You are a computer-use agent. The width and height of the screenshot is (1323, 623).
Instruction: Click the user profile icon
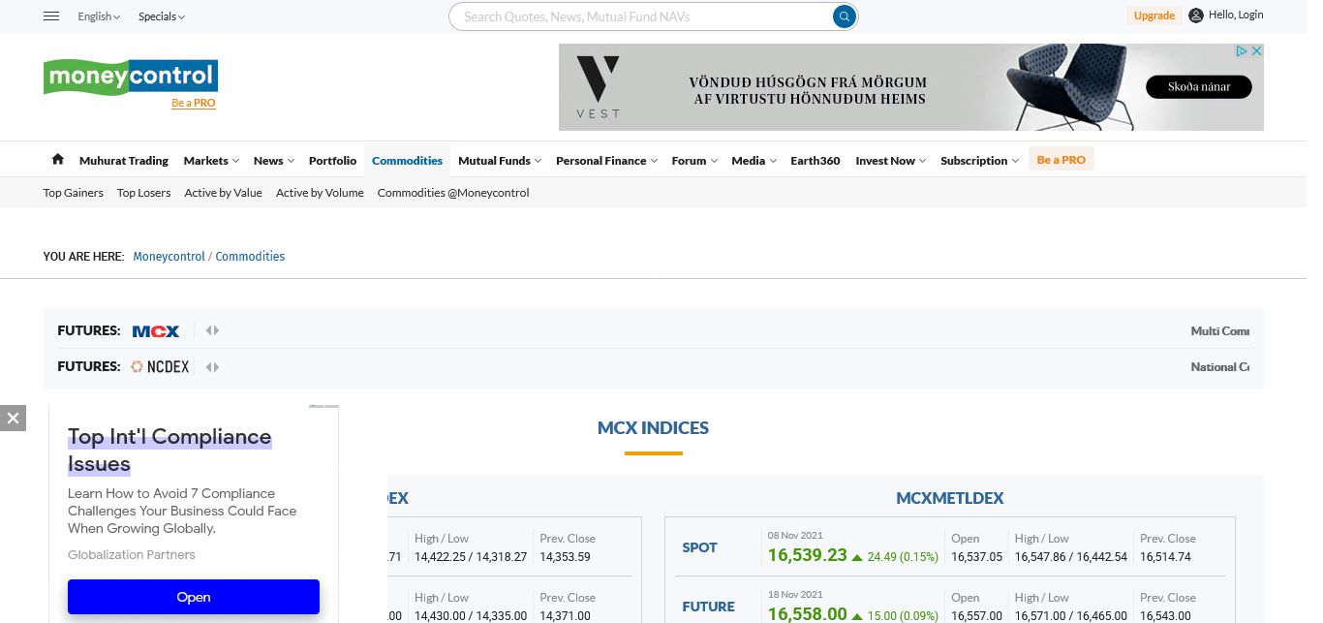pos(1196,16)
